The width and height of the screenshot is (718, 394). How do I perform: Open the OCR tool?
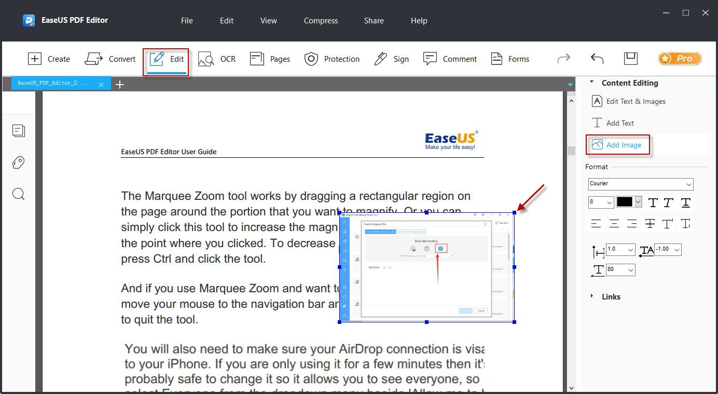217,59
